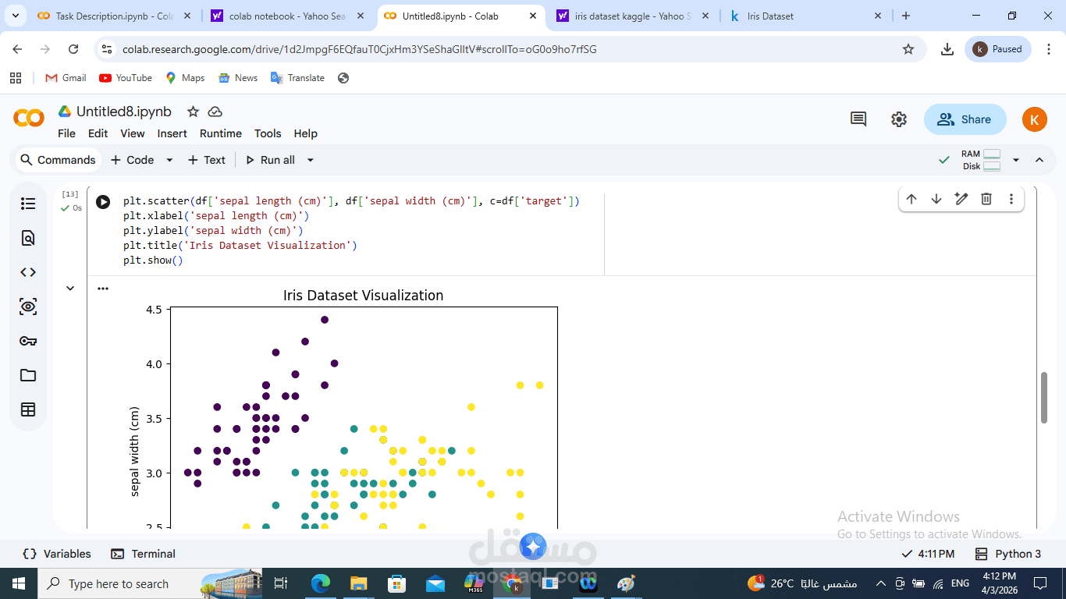The width and height of the screenshot is (1066, 599).
Task: Open the code snippets sidebar icon
Action: pos(28,272)
